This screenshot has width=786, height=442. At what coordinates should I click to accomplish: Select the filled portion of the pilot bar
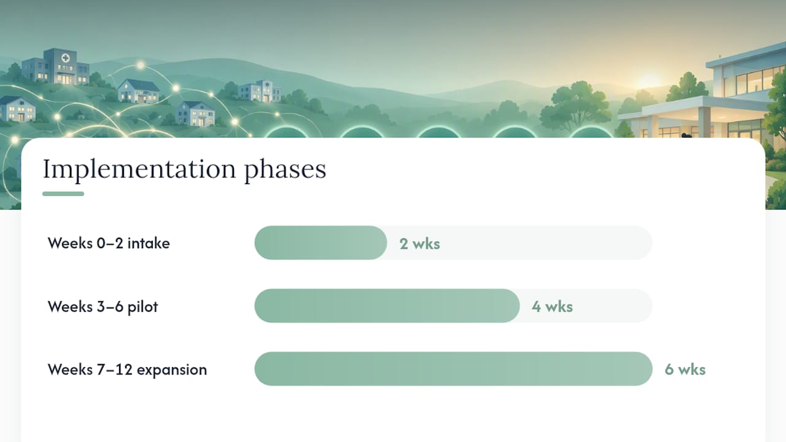(387, 306)
